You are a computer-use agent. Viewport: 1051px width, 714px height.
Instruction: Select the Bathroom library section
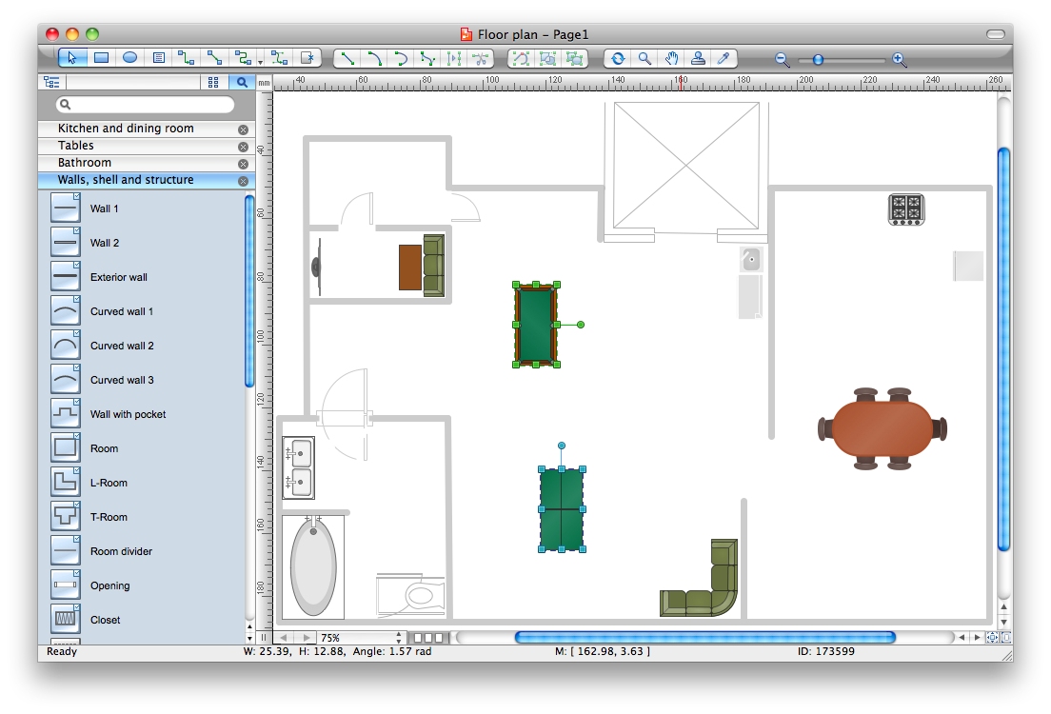click(133, 162)
